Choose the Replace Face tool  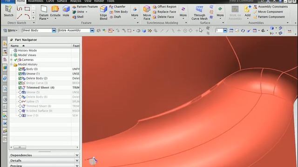(x=164, y=12)
